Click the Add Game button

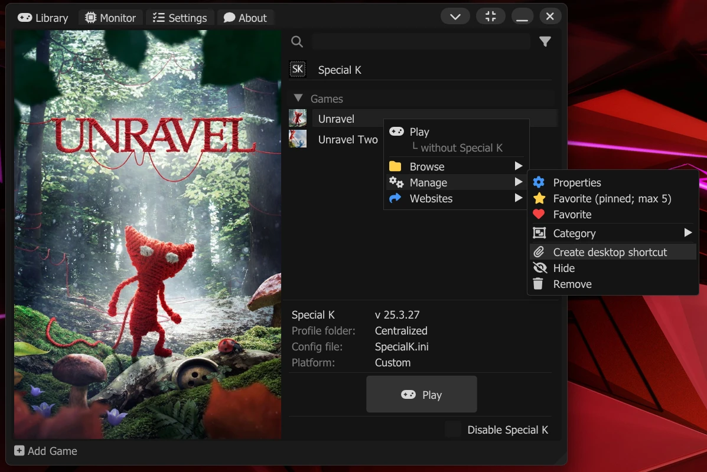46,451
